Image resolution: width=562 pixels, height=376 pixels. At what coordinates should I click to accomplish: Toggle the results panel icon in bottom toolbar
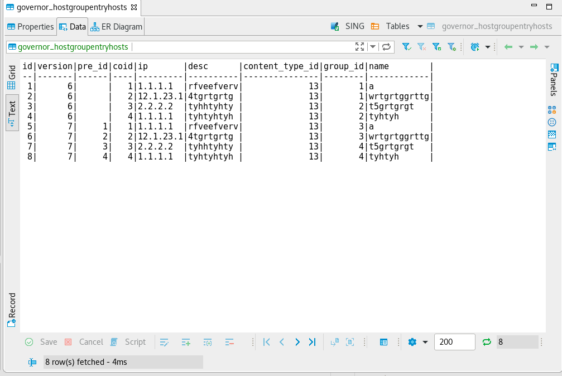point(383,343)
